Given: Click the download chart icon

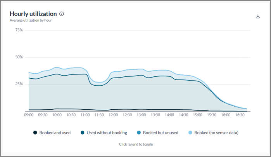Looking at the screenshot, I should pyautogui.click(x=258, y=16).
